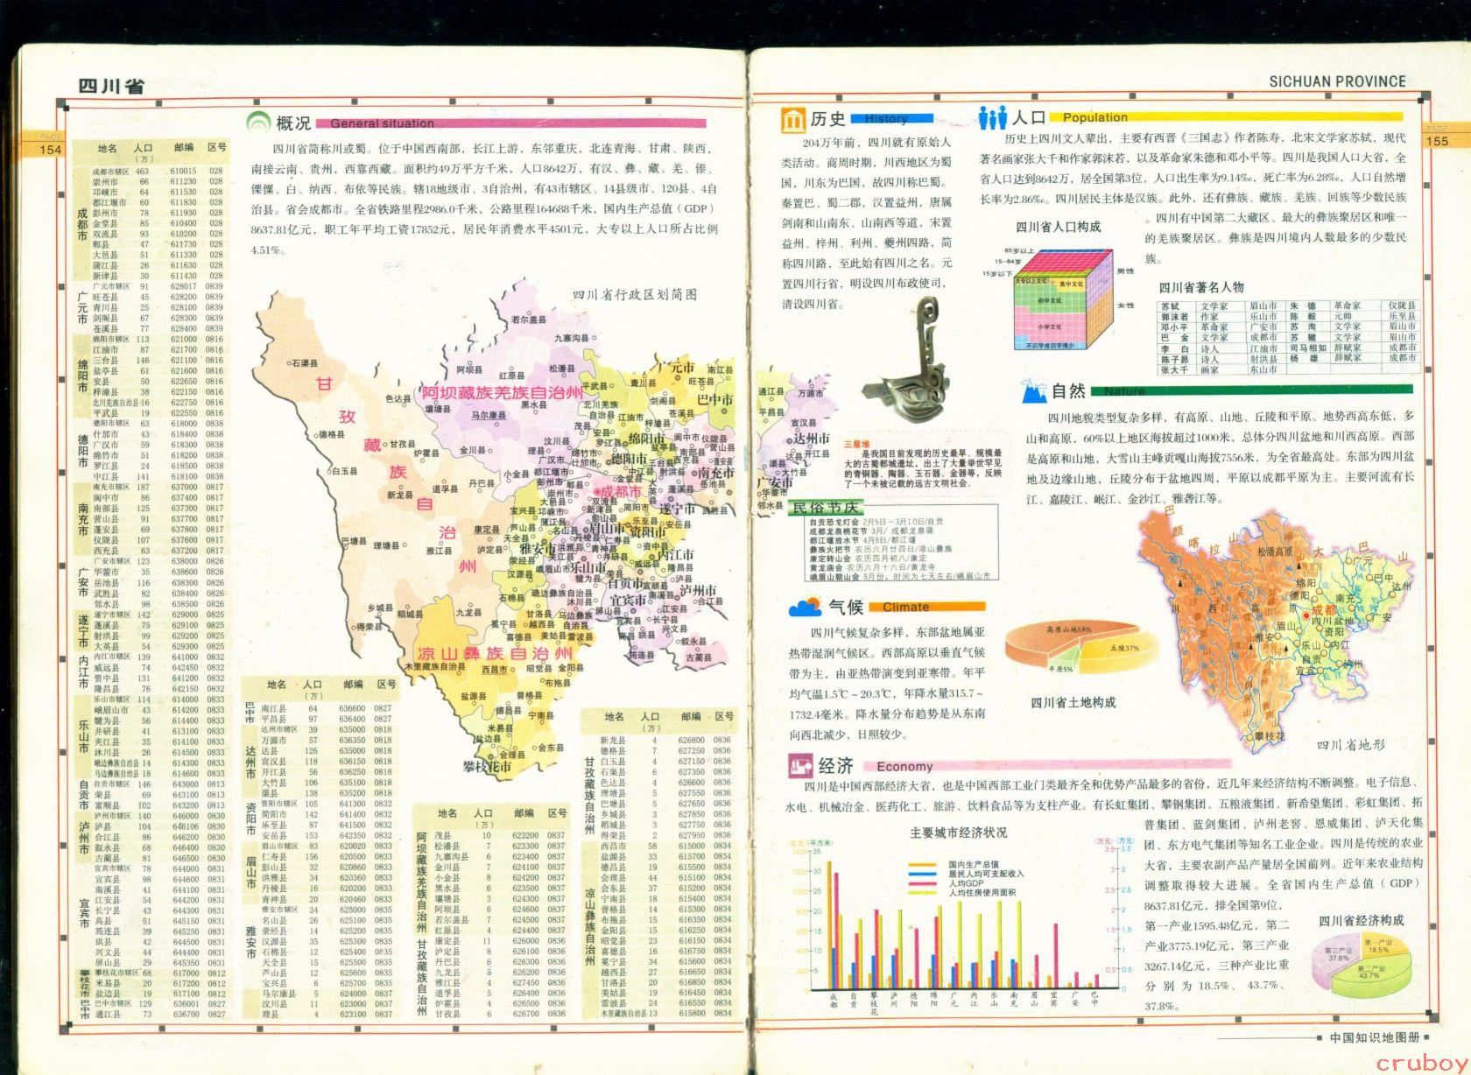
Task: Click the 泸州市 label on the administrative map
Action: click(698, 590)
